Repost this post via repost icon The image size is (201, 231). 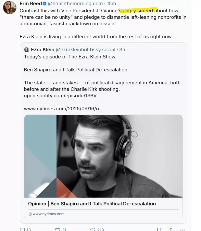[x=57, y=229]
